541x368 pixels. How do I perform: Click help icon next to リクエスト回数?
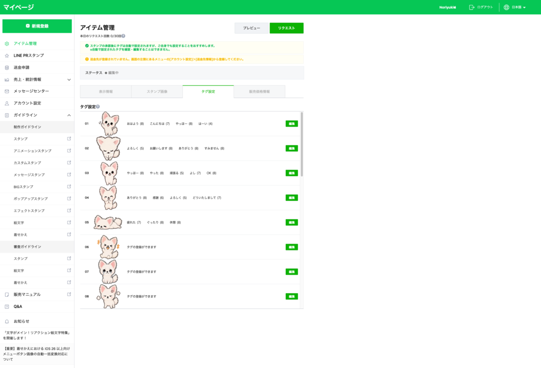click(123, 36)
